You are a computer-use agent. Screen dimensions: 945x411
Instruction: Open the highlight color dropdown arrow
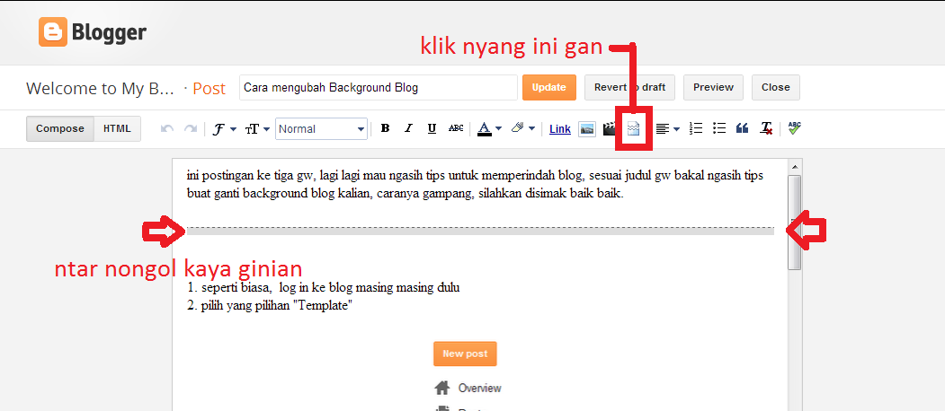[531, 129]
